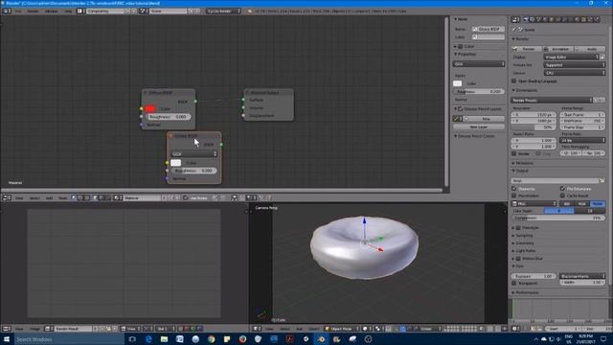Open the Device dropdown set to CPU

pyautogui.click(x=575, y=73)
